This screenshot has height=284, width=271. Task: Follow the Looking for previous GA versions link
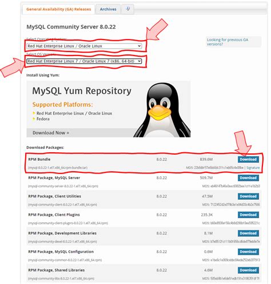click(228, 42)
